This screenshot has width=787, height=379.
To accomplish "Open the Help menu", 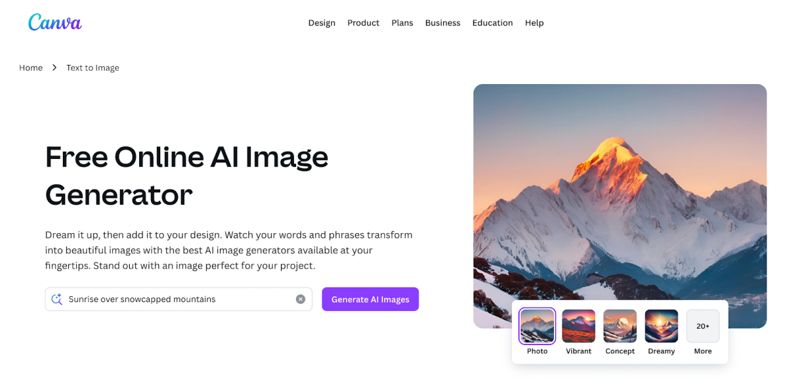I will coord(534,23).
